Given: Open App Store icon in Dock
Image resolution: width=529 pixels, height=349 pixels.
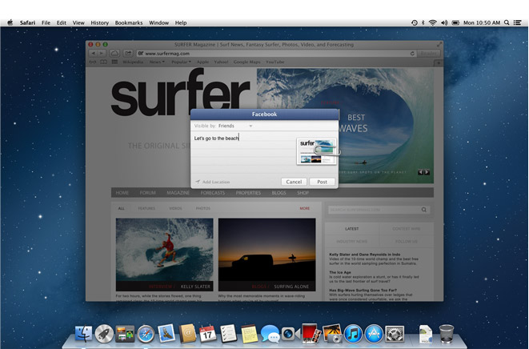Looking at the screenshot, I should pos(374,334).
